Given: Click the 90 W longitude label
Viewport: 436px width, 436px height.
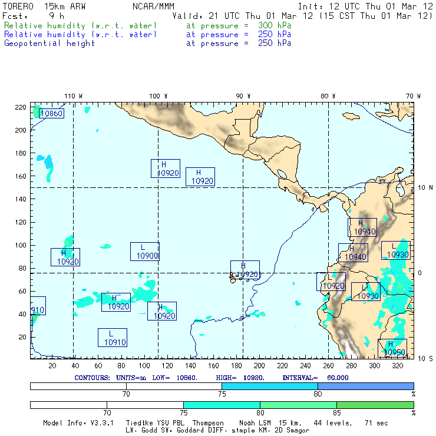Looking at the screenshot, I should click(x=243, y=95).
